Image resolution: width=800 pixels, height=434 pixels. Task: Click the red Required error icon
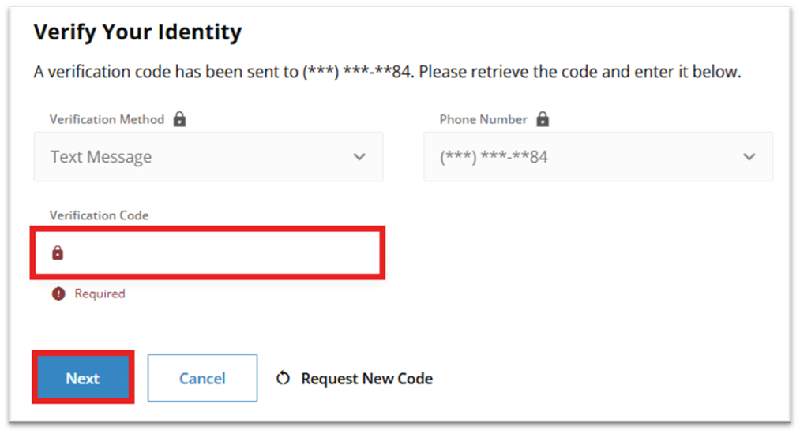coord(58,294)
